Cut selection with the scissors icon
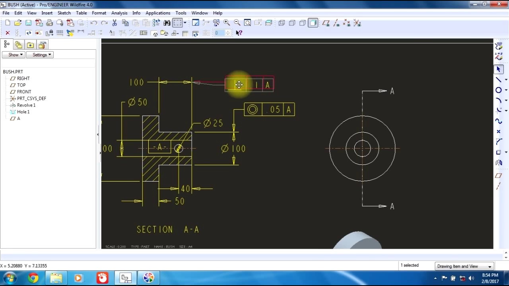The width and height of the screenshot is (509, 286). point(115,23)
